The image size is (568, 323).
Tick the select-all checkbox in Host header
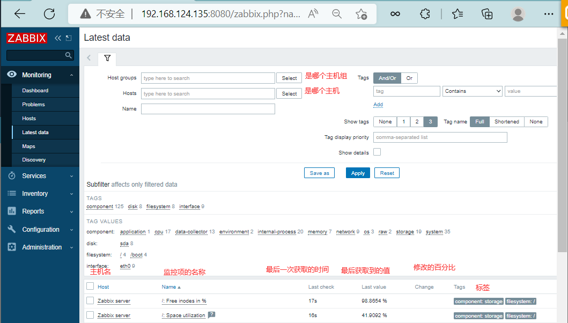pyautogui.click(x=90, y=287)
